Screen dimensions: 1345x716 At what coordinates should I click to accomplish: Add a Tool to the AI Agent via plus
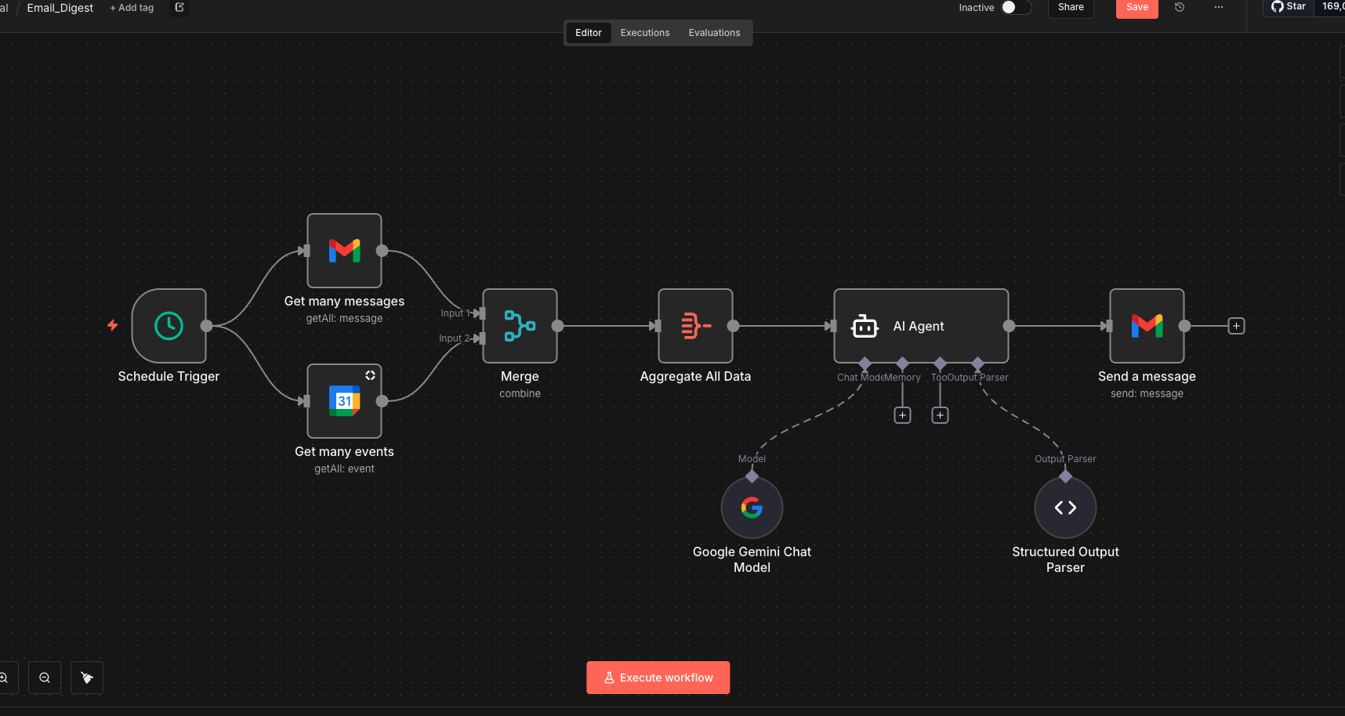point(940,414)
